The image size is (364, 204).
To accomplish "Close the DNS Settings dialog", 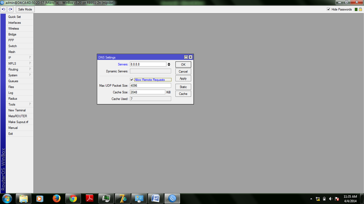I will (x=191, y=57).
